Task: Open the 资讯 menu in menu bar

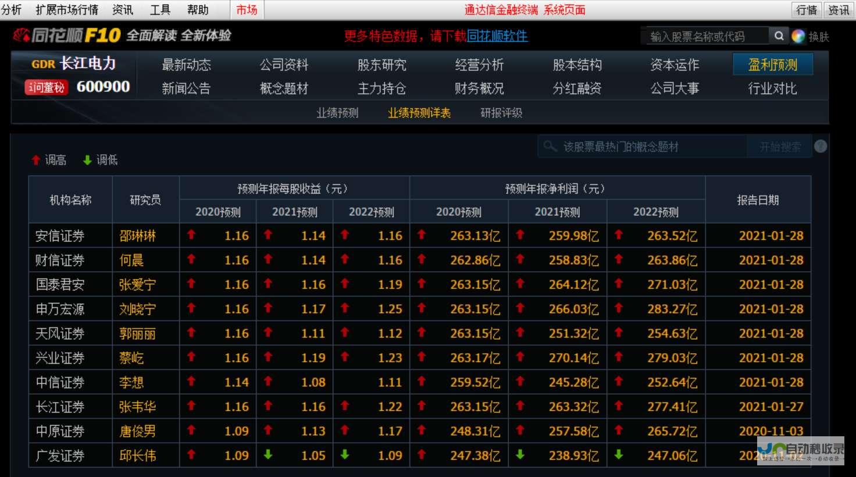Action: pyautogui.click(x=123, y=10)
